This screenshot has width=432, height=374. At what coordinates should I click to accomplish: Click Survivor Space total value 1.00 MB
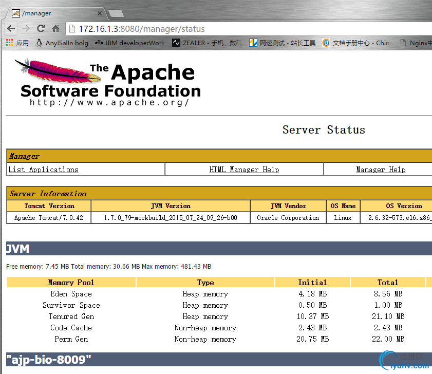[388, 305]
